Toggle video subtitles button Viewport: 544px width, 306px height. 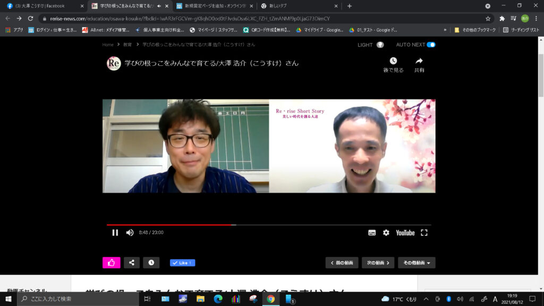coord(372,233)
